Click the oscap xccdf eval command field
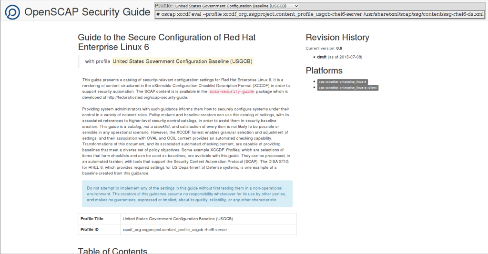The image size is (488, 254). coord(320,14)
